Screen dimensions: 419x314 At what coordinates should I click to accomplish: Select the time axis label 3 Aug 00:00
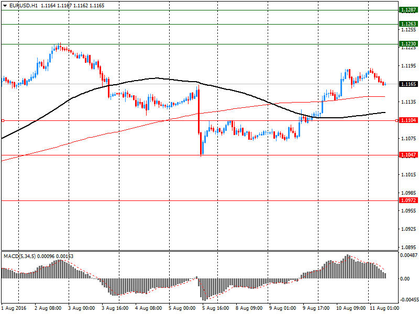point(82,308)
